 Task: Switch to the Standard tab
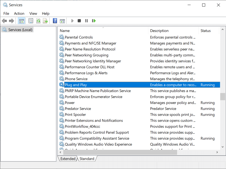(87, 158)
